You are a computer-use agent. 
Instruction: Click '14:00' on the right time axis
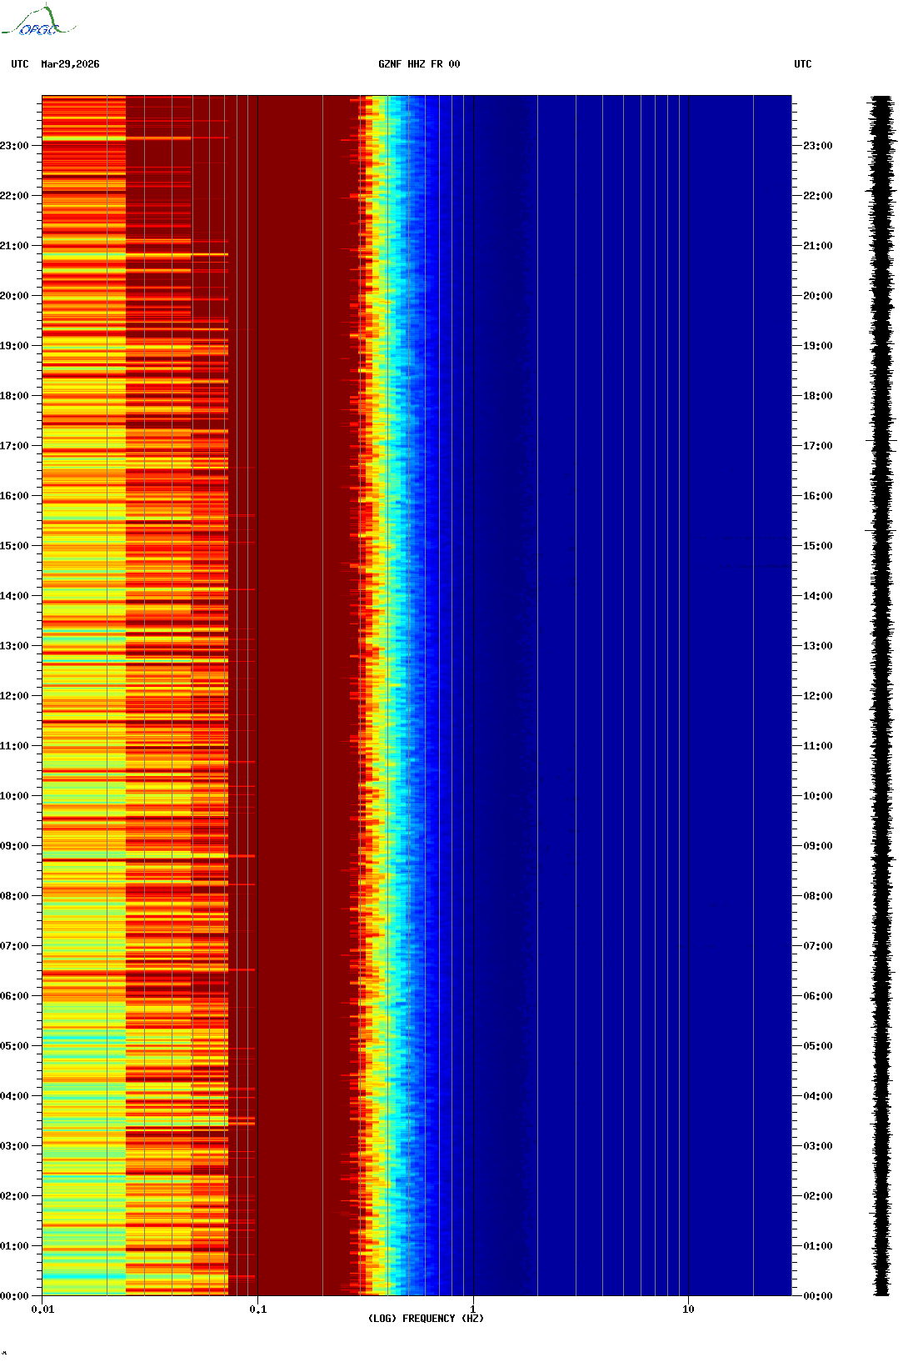point(818,596)
